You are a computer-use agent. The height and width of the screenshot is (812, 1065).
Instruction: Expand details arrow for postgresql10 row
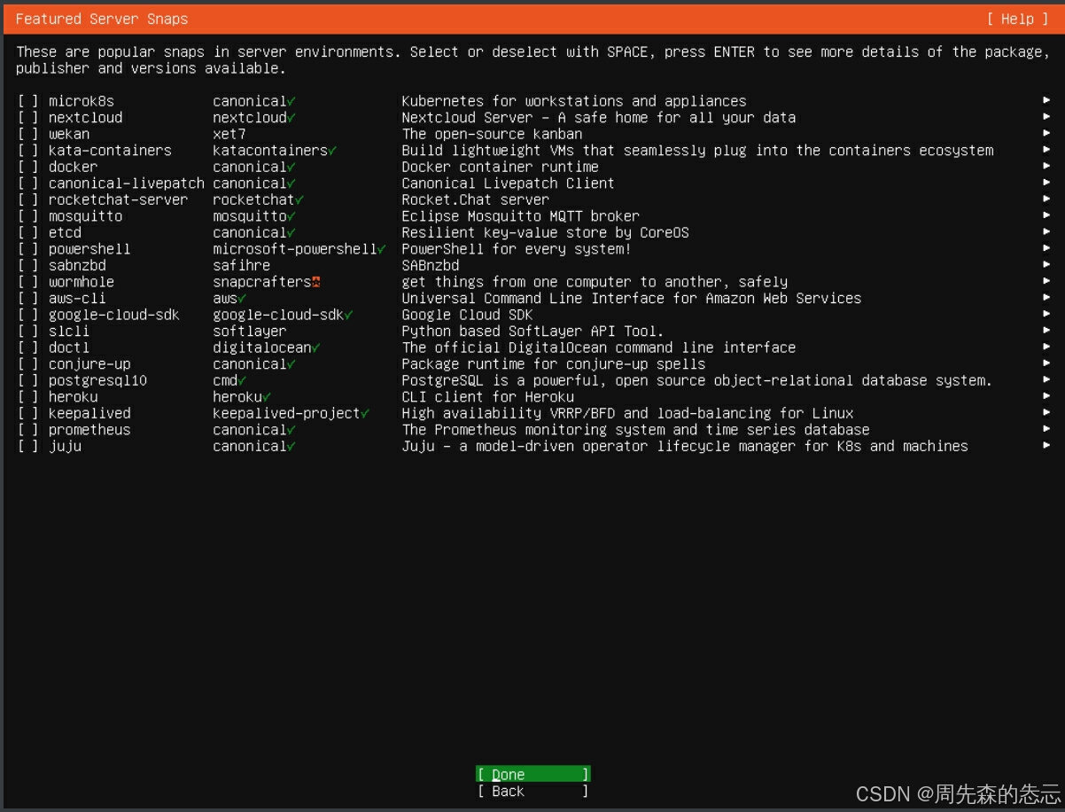(1046, 380)
